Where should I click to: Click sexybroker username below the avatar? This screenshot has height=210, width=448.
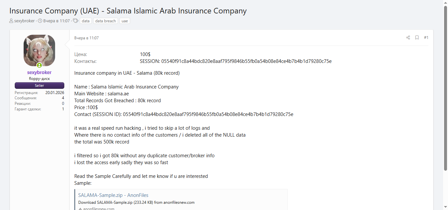click(39, 72)
